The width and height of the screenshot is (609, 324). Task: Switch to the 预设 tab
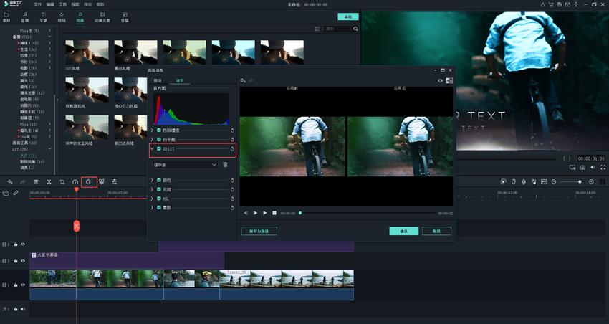click(x=158, y=81)
